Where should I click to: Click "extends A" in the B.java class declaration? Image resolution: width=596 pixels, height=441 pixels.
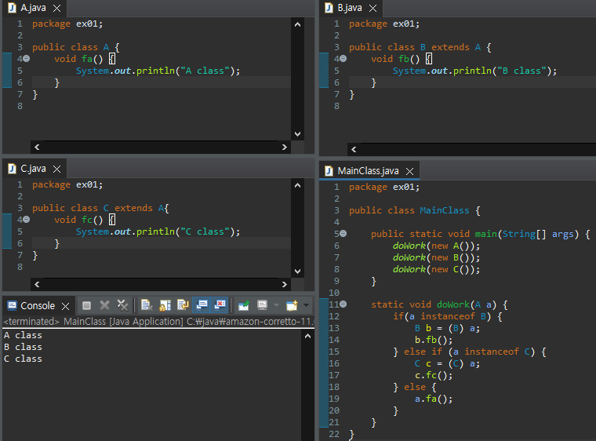click(x=456, y=47)
